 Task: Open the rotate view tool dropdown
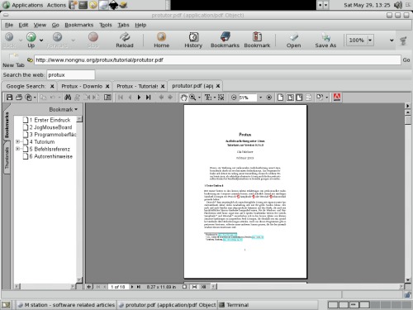click(327, 98)
